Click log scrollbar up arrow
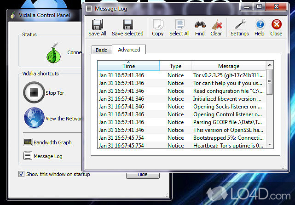The height and width of the screenshot is (205, 295). point(270,65)
